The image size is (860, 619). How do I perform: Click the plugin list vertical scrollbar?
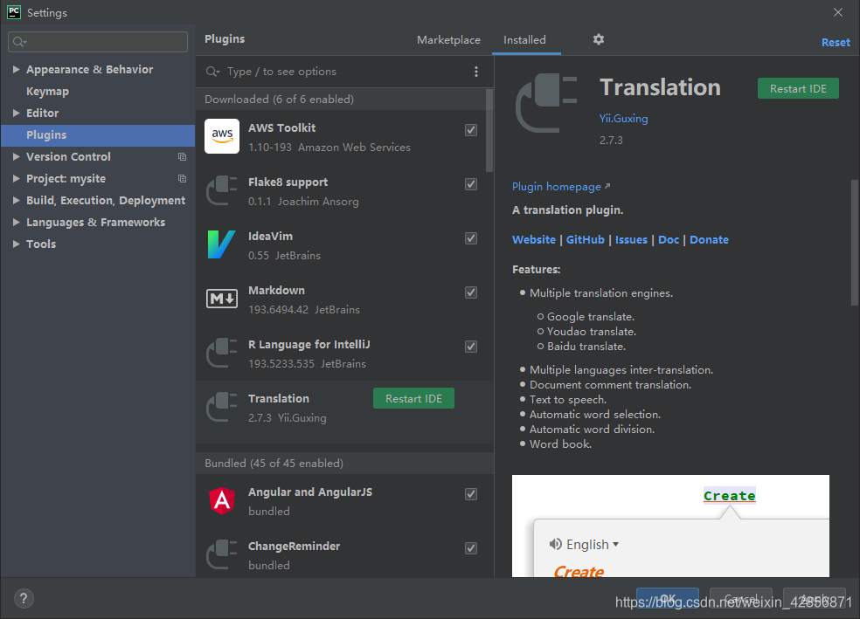click(489, 131)
